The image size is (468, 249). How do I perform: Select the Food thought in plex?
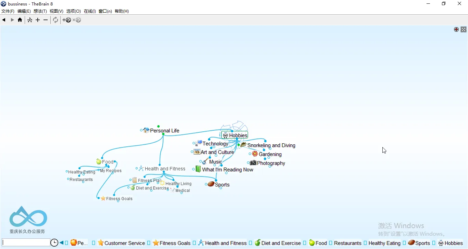click(108, 162)
